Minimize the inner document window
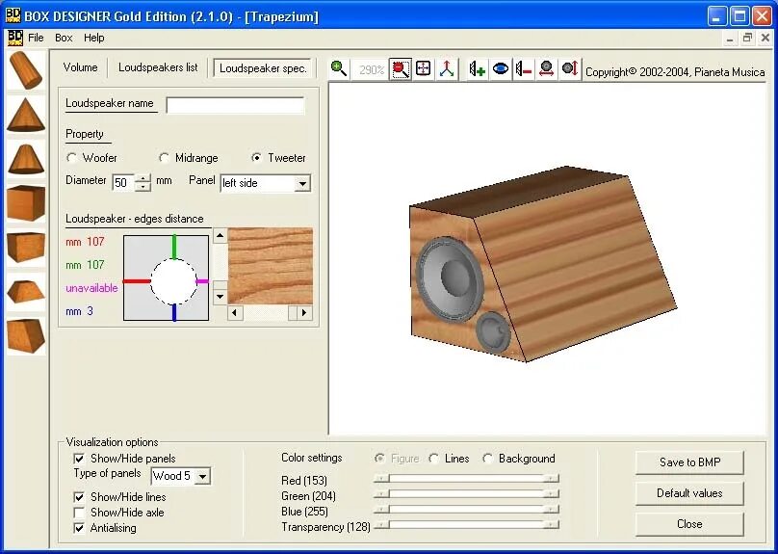Screen dimensions: 778x554 [730, 39]
